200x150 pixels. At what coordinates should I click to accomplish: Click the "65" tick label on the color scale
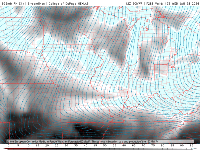(134, 145)
